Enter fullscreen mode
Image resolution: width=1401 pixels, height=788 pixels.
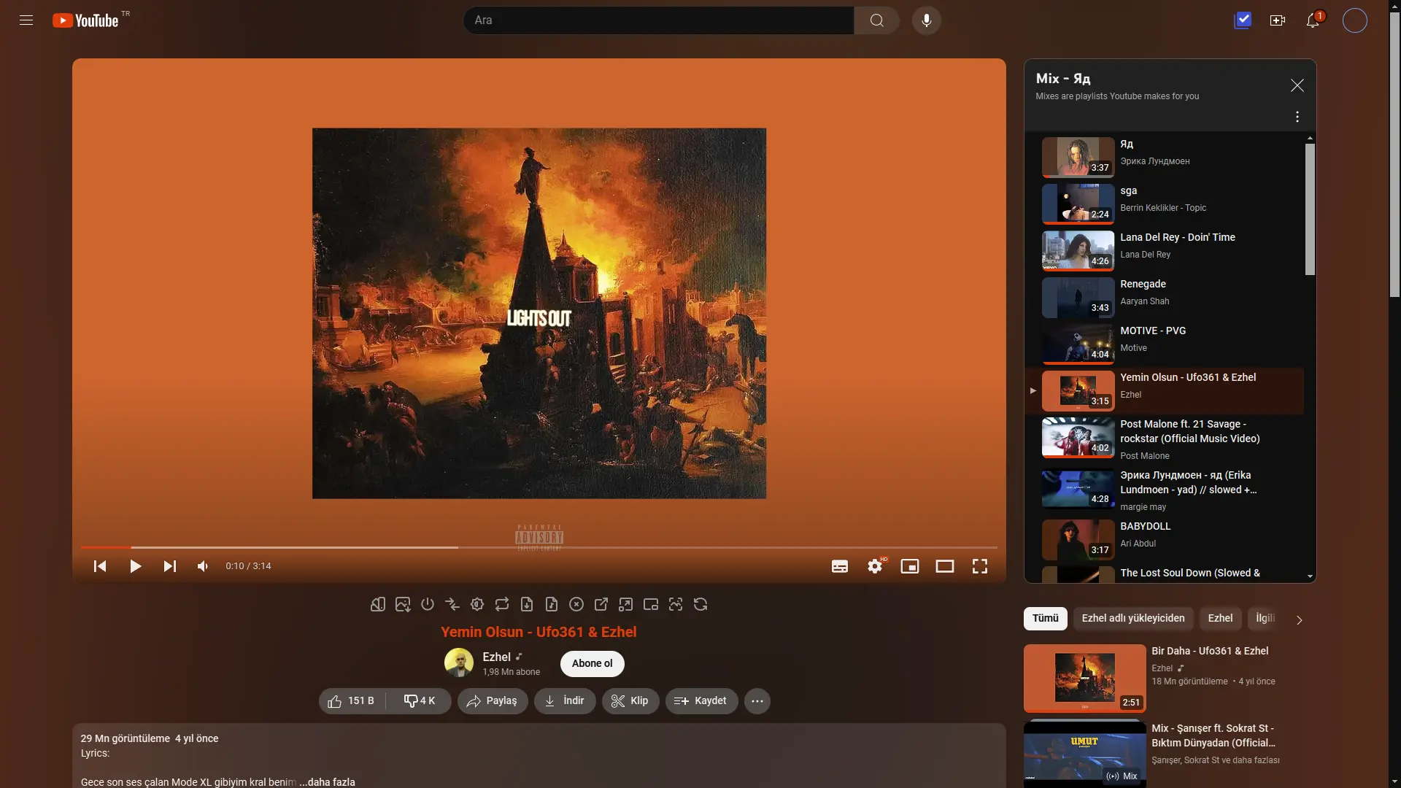point(980,566)
